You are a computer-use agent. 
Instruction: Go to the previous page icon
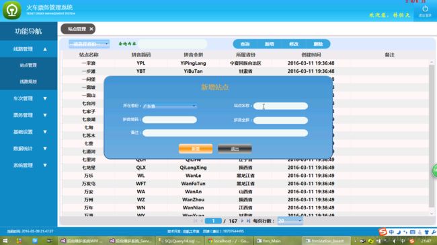pos(202,221)
